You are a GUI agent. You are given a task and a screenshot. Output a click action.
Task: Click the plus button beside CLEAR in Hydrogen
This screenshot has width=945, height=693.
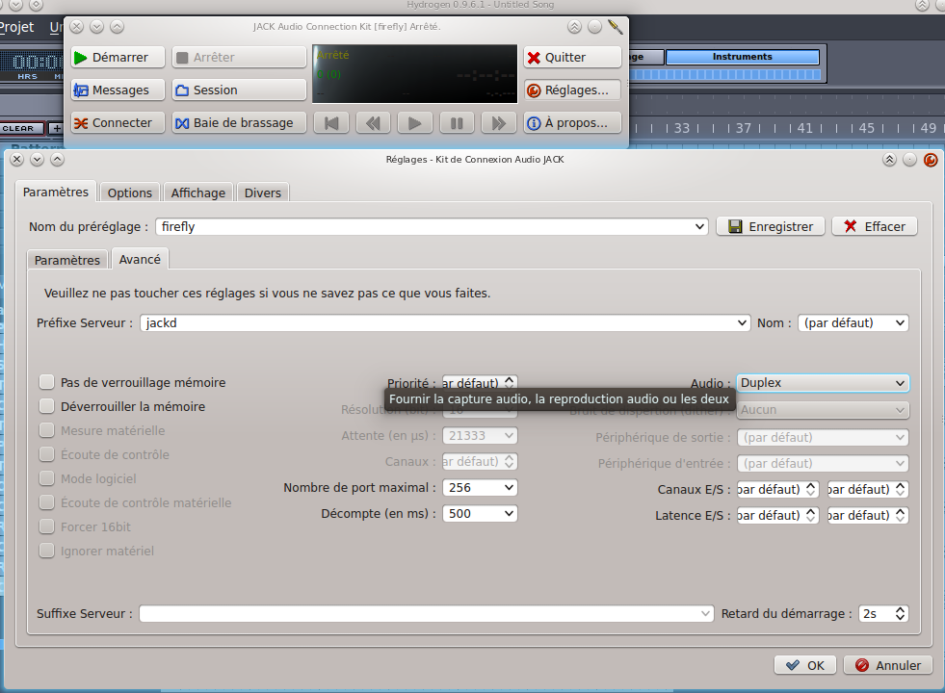56,128
